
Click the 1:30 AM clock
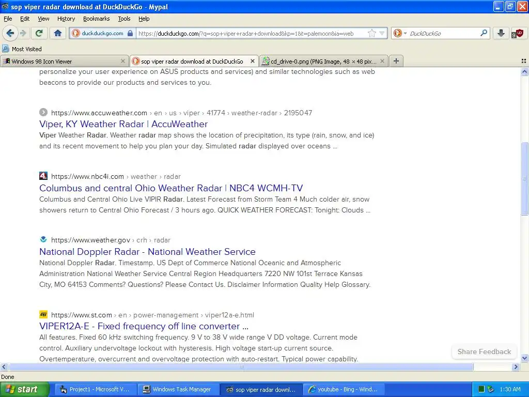[510, 389]
